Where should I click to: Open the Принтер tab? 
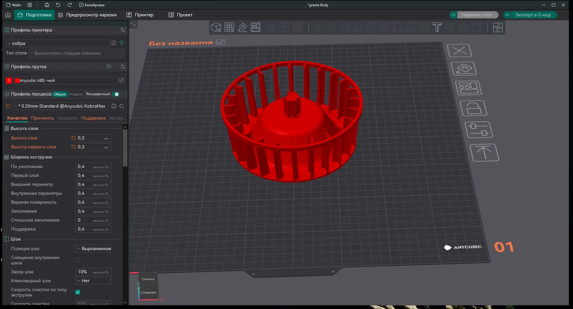pyautogui.click(x=140, y=15)
